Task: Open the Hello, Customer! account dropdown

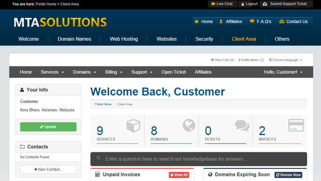Action: click(283, 72)
